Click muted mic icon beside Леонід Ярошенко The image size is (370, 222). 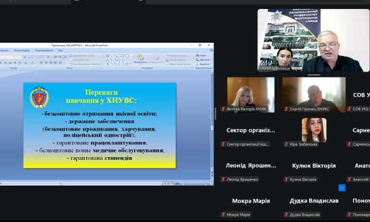(x=224, y=179)
